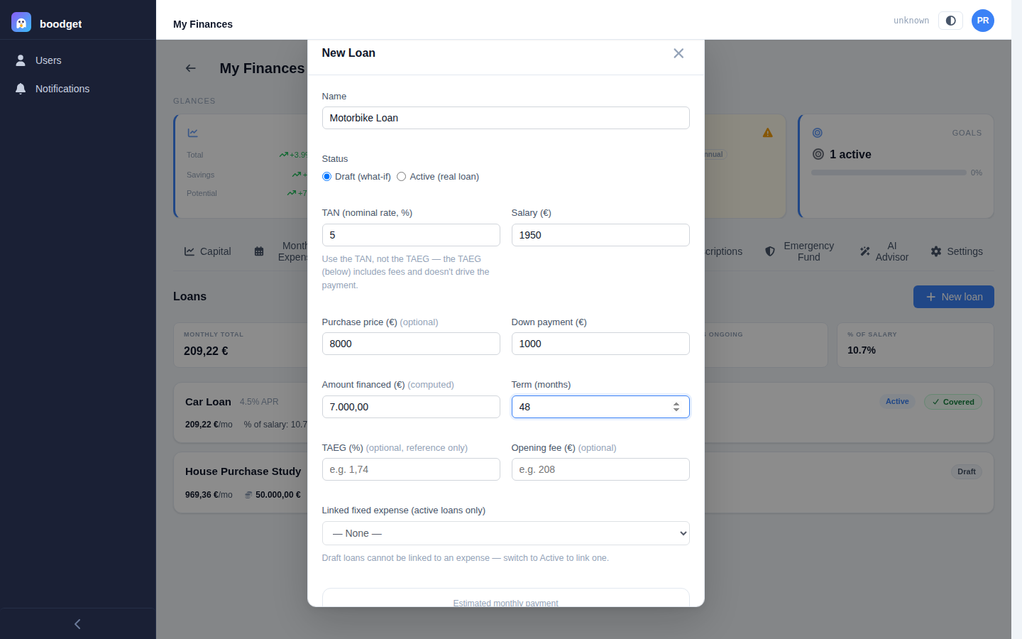
Task: Go back using the arrow icon
Action: [191, 68]
